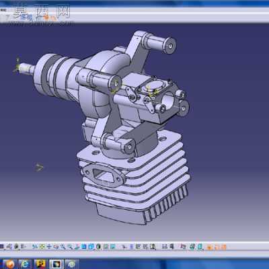
Task: Click the Create Multi-View icon
Action: pos(84,247)
